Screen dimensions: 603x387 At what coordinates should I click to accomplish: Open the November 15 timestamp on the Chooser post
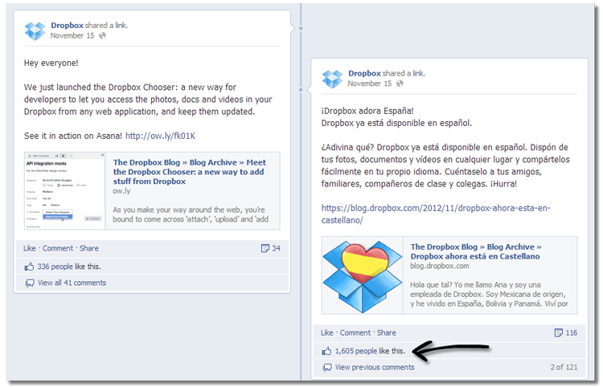tap(72, 35)
